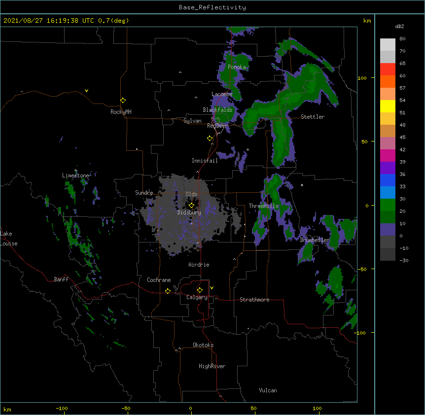Select the Blackfalds label
The width and height of the screenshot is (425, 415).
[x=217, y=110]
